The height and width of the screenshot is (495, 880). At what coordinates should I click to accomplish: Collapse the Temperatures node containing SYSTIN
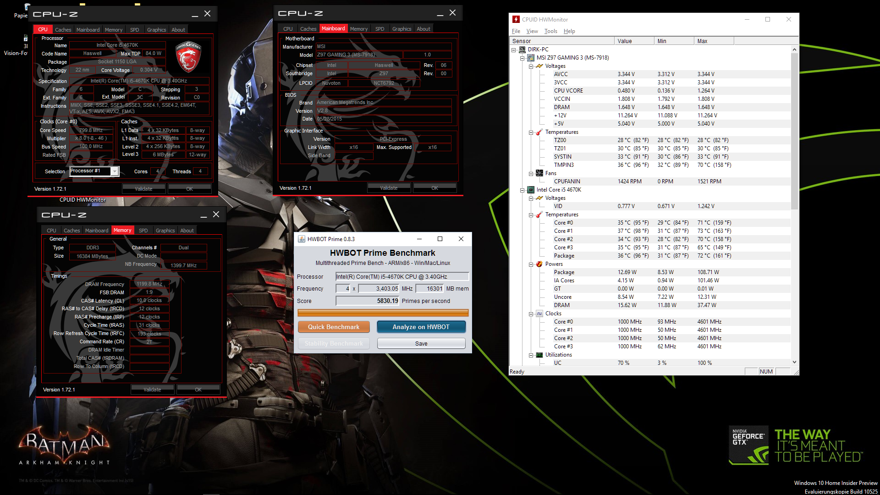pos(531,132)
